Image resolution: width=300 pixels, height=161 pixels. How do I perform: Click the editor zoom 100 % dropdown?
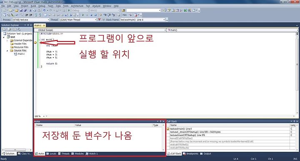click(x=40, y=116)
